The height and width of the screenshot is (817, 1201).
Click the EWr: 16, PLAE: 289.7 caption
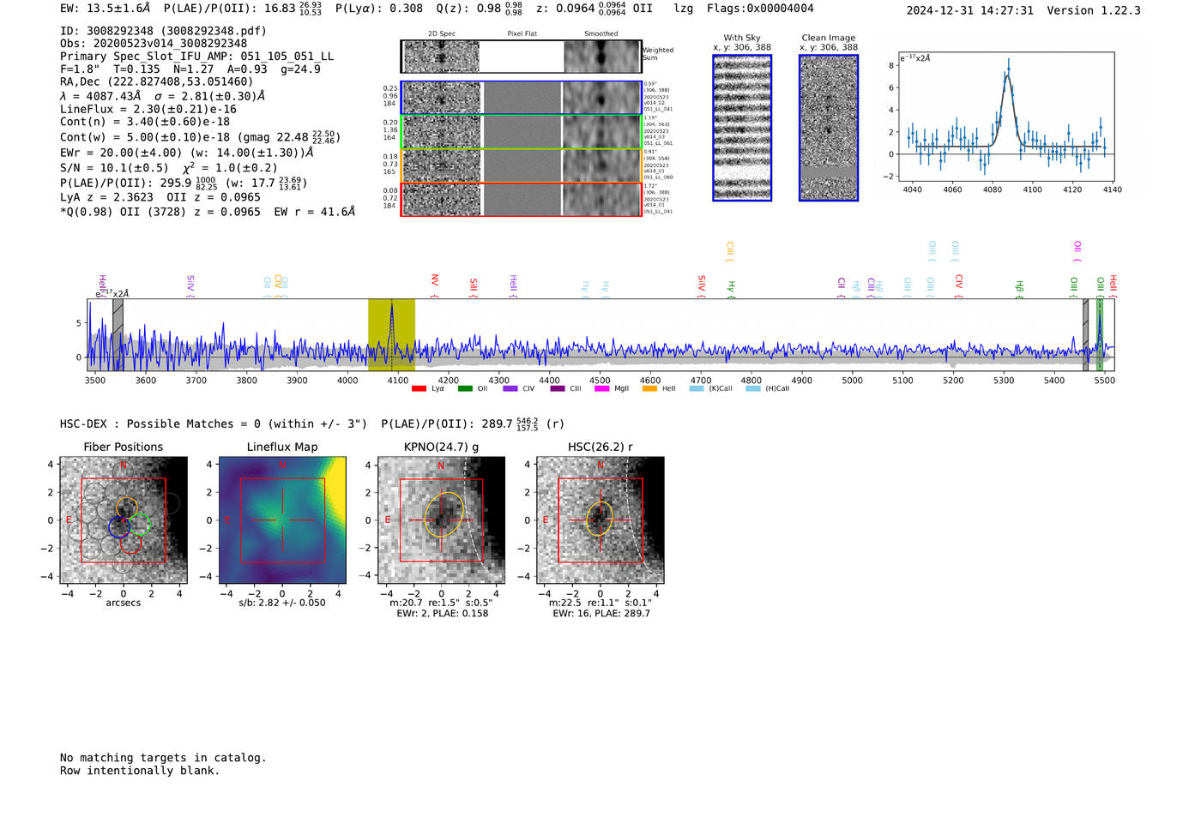pos(601,613)
